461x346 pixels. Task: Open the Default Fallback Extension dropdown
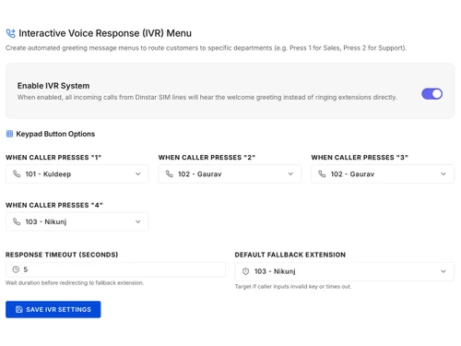click(344, 271)
